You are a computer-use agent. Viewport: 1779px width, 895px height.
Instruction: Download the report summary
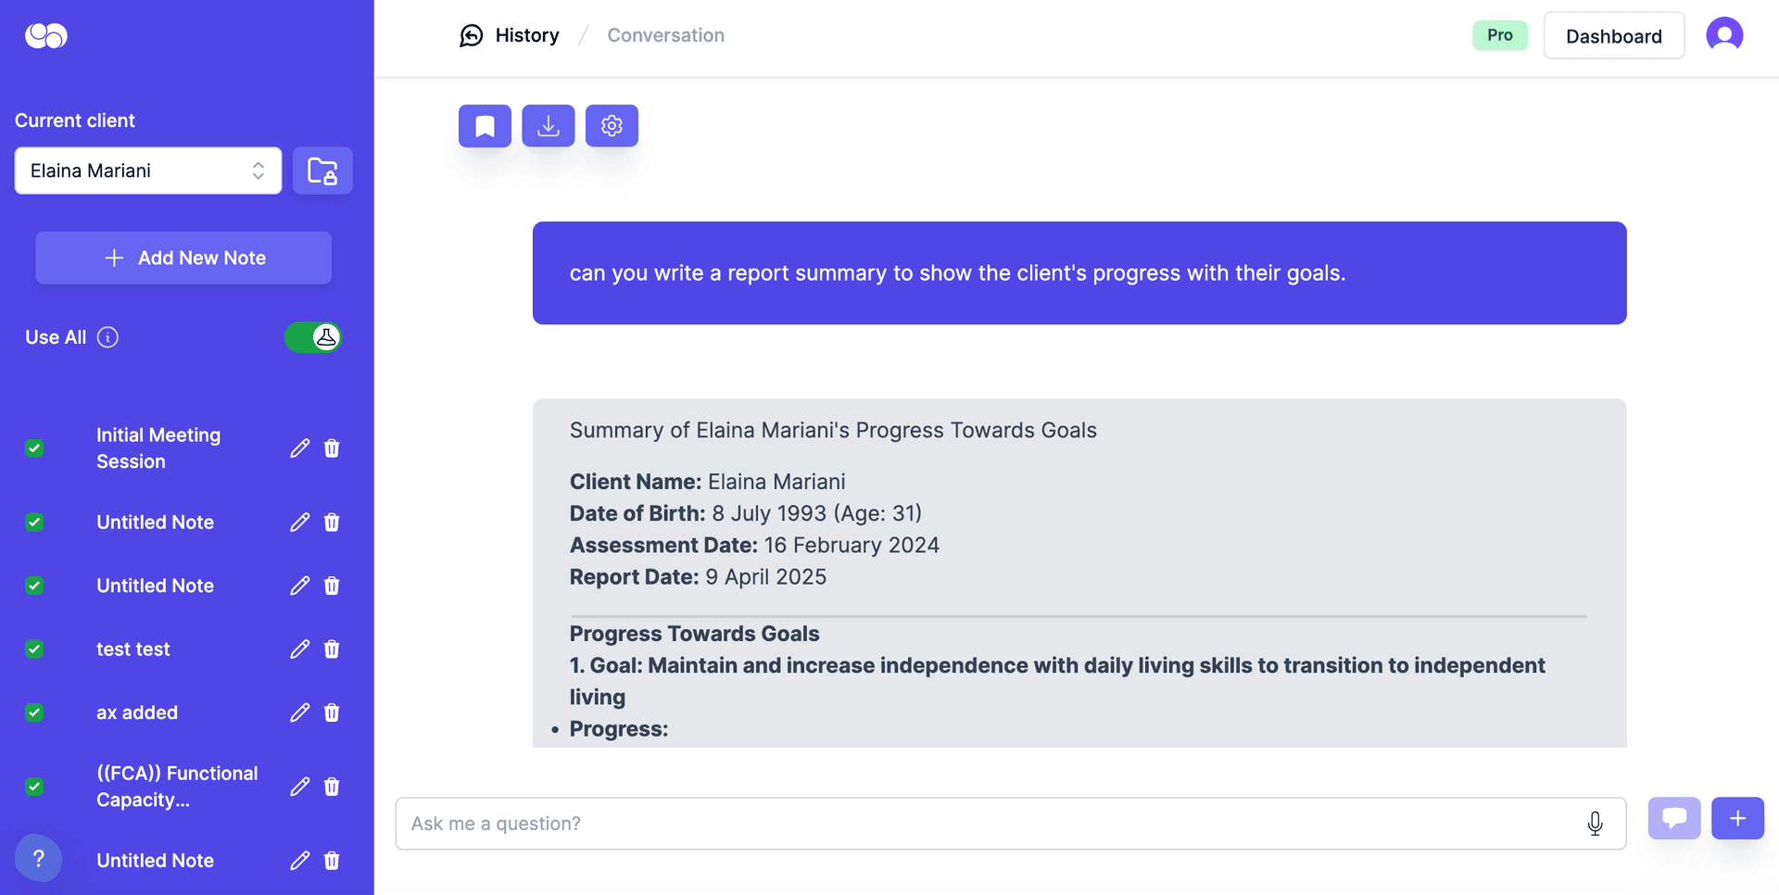(548, 125)
